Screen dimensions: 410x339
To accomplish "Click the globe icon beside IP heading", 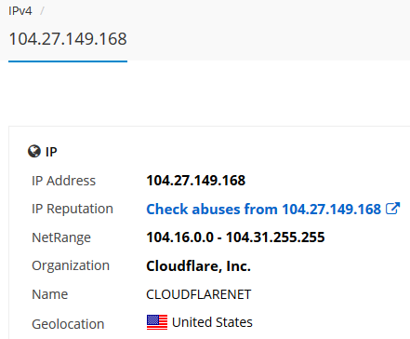I will 34,152.
